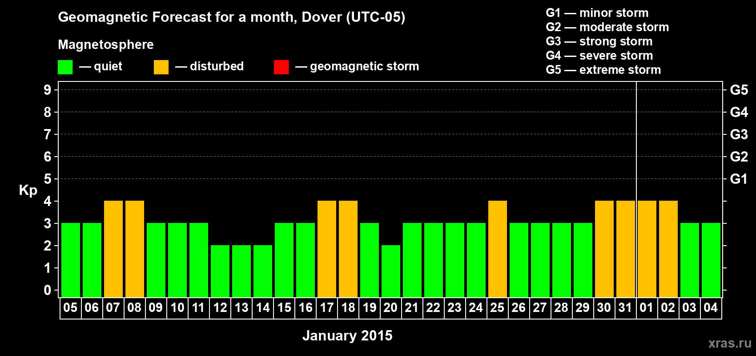756x356 pixels.
Task: Click the orange bar above date 07
Action: tap(113, 249)
